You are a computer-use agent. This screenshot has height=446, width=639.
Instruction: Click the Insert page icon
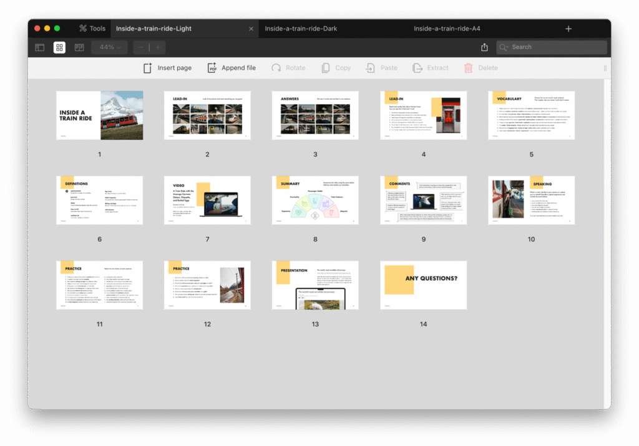click(148, 68)
